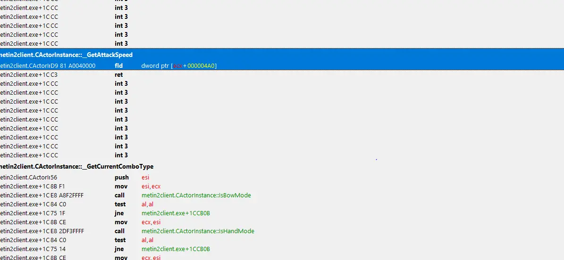Select the mov esi,ecx instruction
Image resolution: width=564 pixels, height=260 pixels.
pyautogui.click(x=120, y=187)
